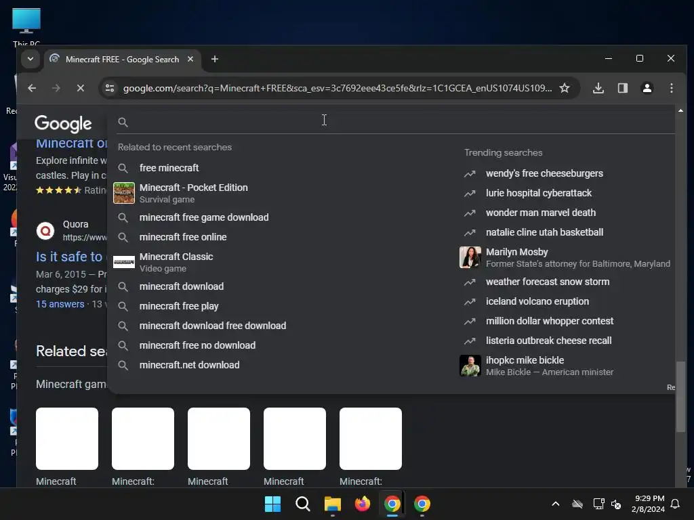This screenshot has width=694, height=520.
Task: Open the Chrome three-dot menu
Action: pyautogui.click(x=672, y=88)
